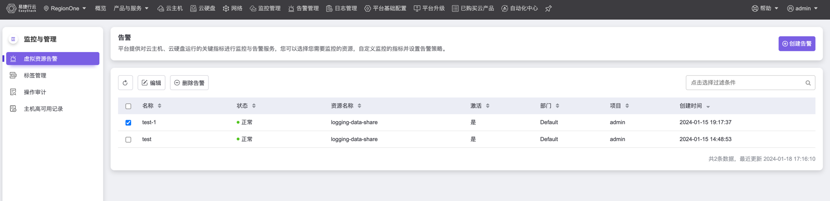The height and width of the screenshot is (201, 830).
Task: Toggle the select-all checkbox in table header
Action: (x=128, y=106)
